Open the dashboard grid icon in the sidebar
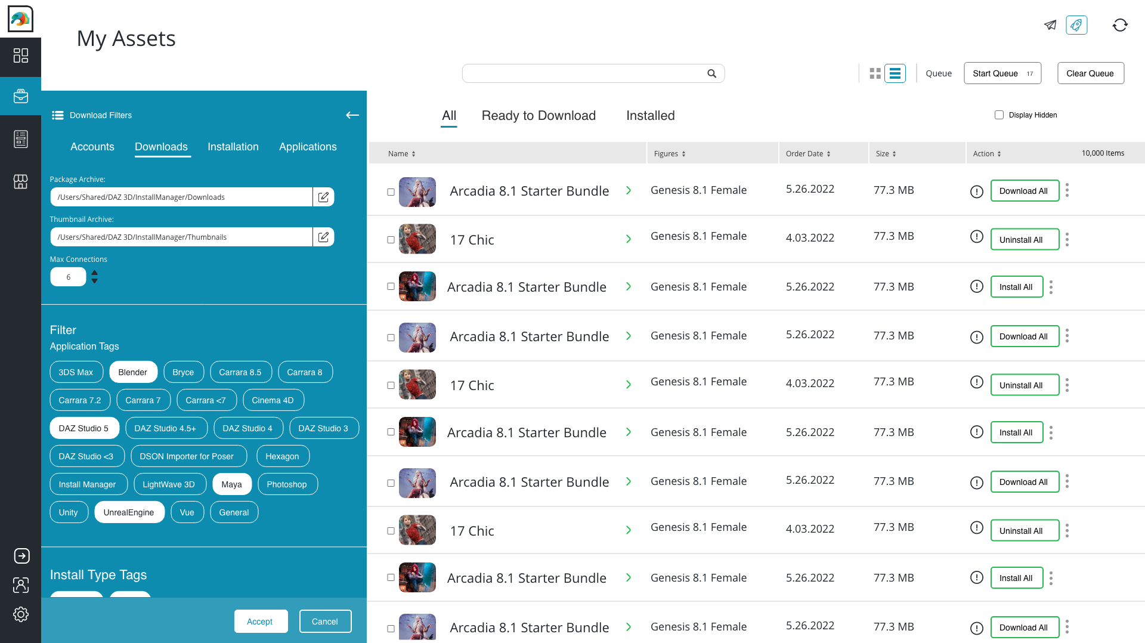 [x=21, y=55]
